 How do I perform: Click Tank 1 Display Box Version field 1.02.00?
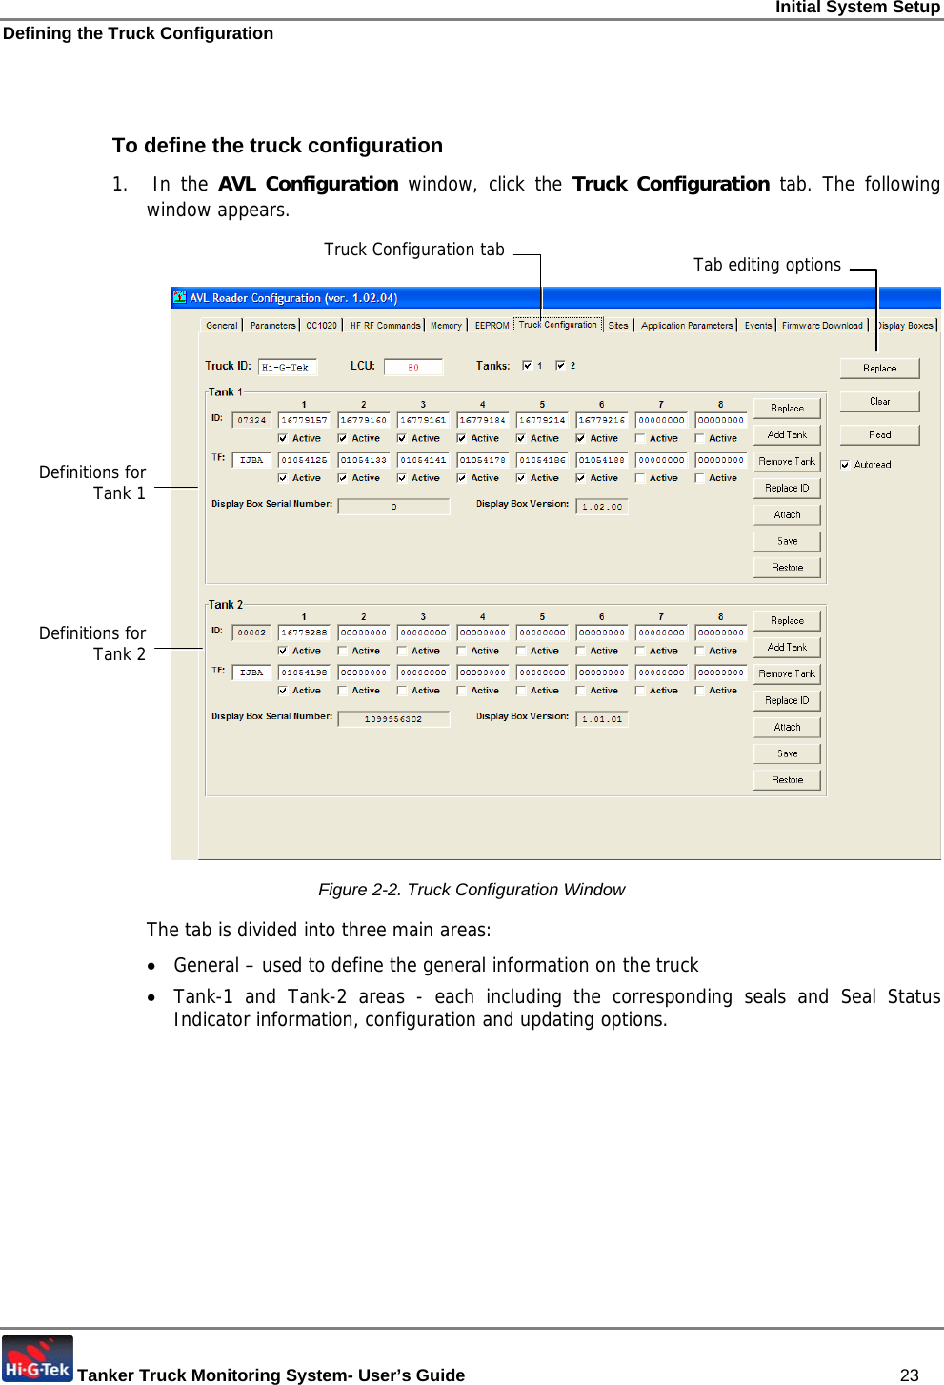click(x=602, y=507)
